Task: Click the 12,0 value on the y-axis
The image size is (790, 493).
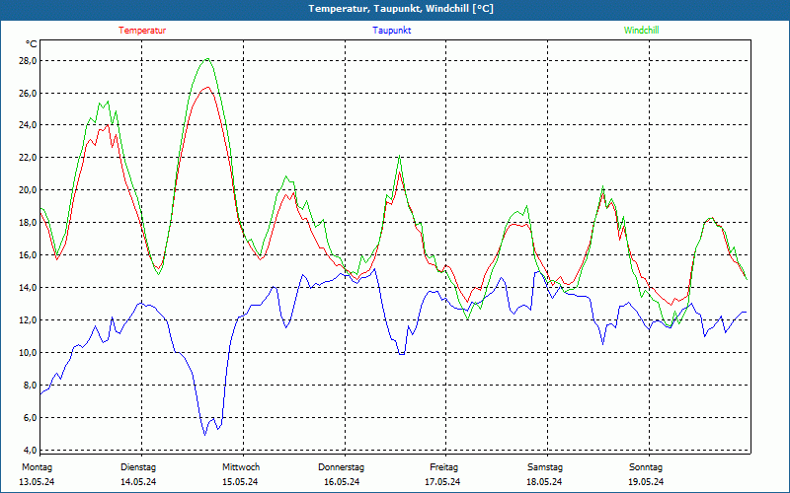Action: [x=29, y=319]
